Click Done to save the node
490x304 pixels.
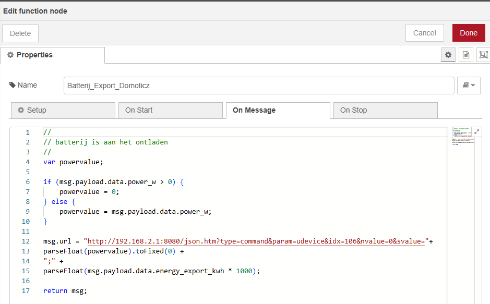[x=468, y=33]
